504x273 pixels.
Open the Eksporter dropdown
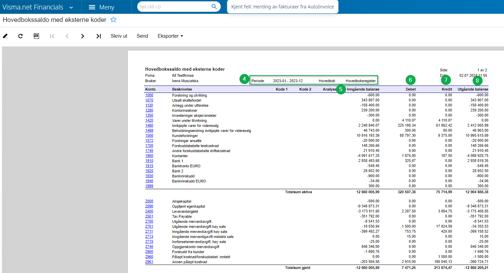[170, 36]
